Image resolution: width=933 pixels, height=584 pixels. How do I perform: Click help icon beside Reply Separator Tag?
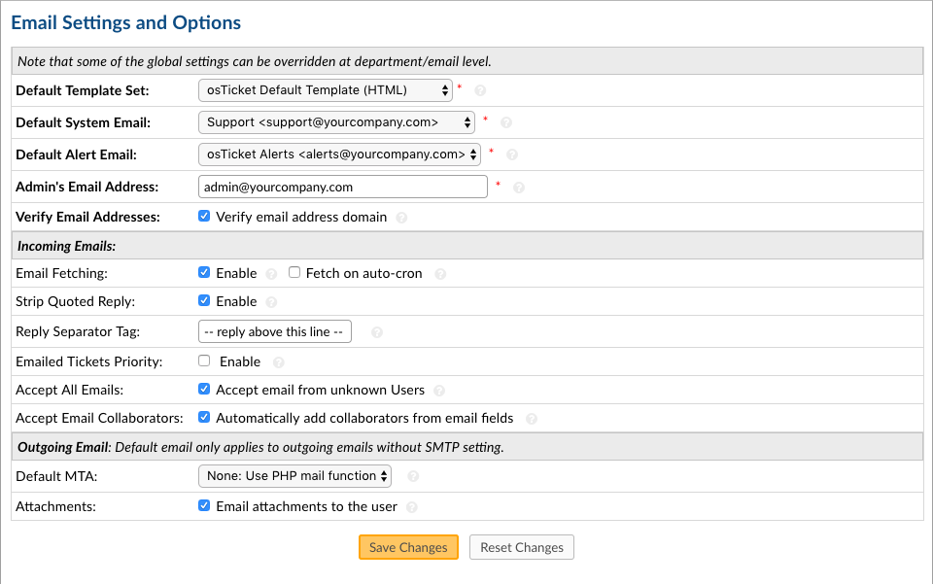[x=376, y=331]
